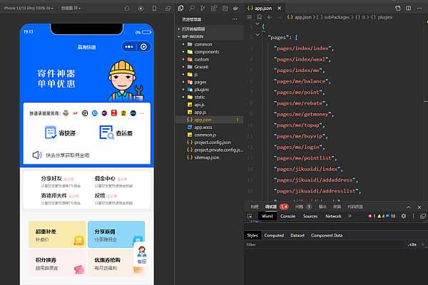Viewport: 428px width, 285px height.
Task: Click the element inspector picker icon in devtools
Action: click(250, 216)
